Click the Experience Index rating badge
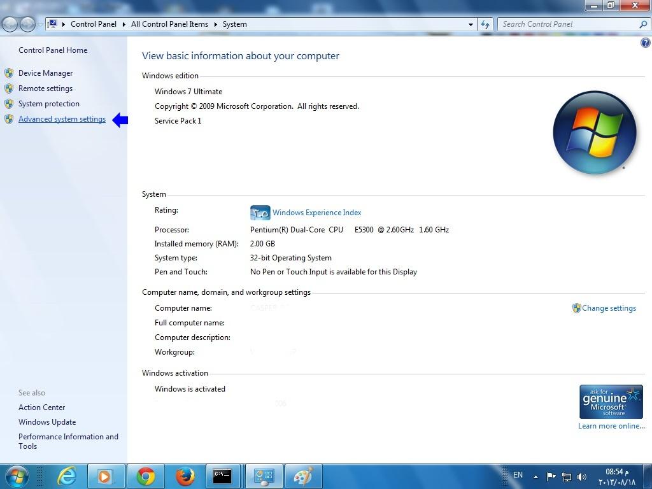Image resolution: width=652 pixels, height=489 pixels. click(x=260, y=213)
